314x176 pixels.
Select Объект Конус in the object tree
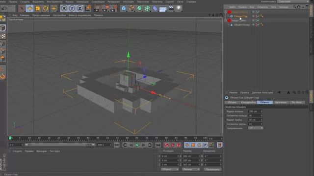click(242, 25)
